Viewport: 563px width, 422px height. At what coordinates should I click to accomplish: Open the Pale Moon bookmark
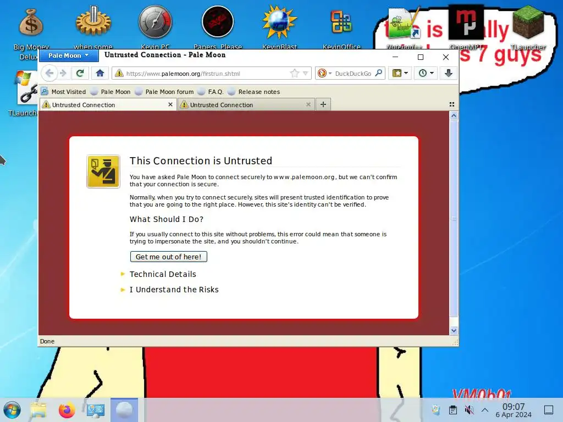tap(111, 92)
